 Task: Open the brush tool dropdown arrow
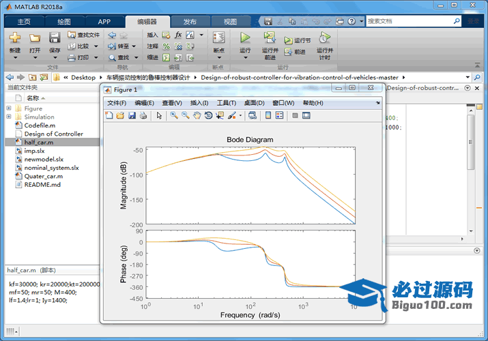pyautogui.click(x=240, y=116)
